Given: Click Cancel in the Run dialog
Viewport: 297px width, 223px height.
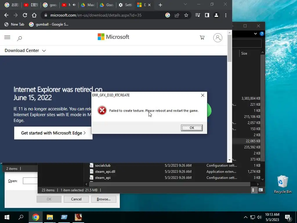Looking at the screenshot, I should tap(76, 199).
